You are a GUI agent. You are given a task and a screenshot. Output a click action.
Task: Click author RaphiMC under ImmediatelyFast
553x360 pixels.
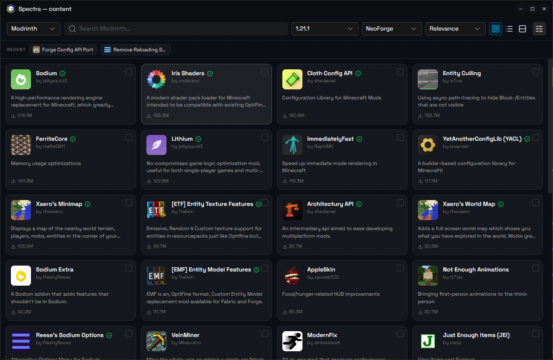click(x=320, y=147)
